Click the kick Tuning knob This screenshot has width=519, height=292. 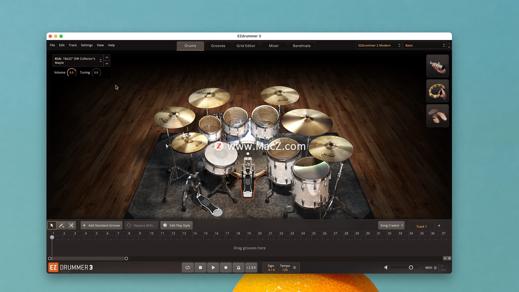click(96, 72)
